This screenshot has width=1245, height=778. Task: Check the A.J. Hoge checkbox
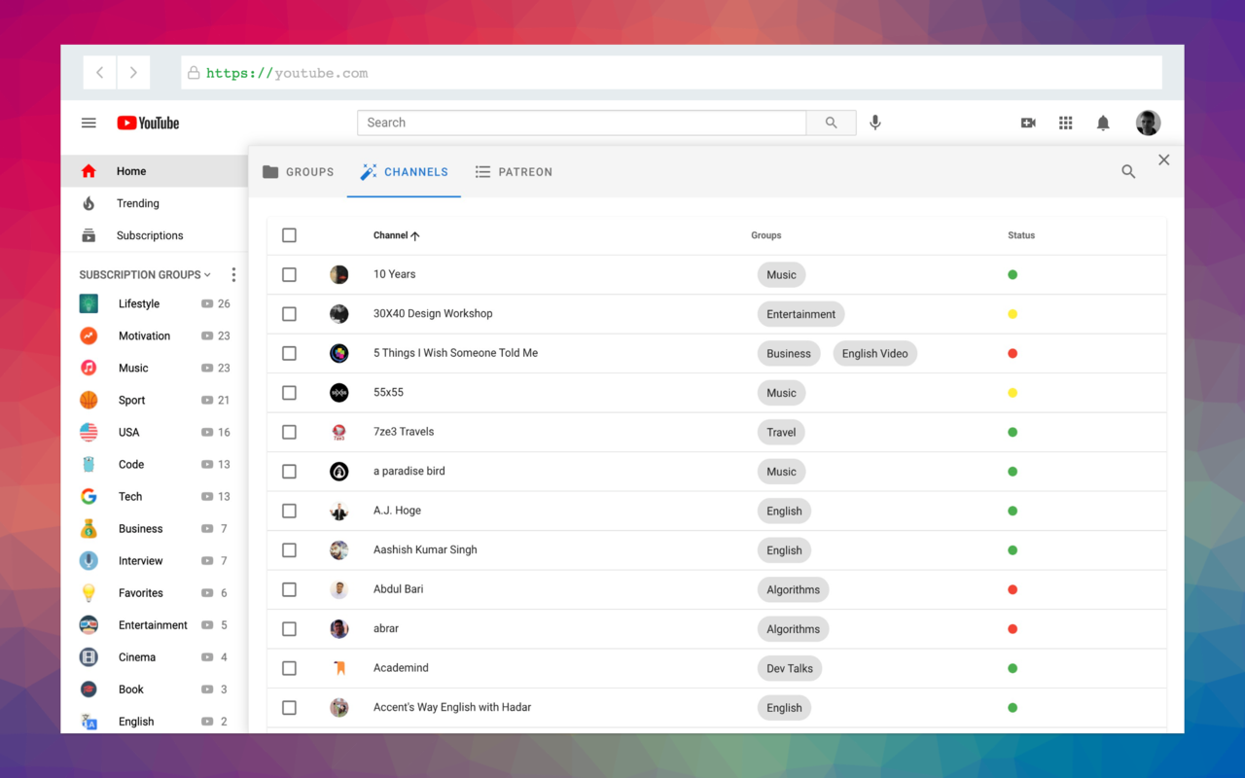[x=289, y=511]
